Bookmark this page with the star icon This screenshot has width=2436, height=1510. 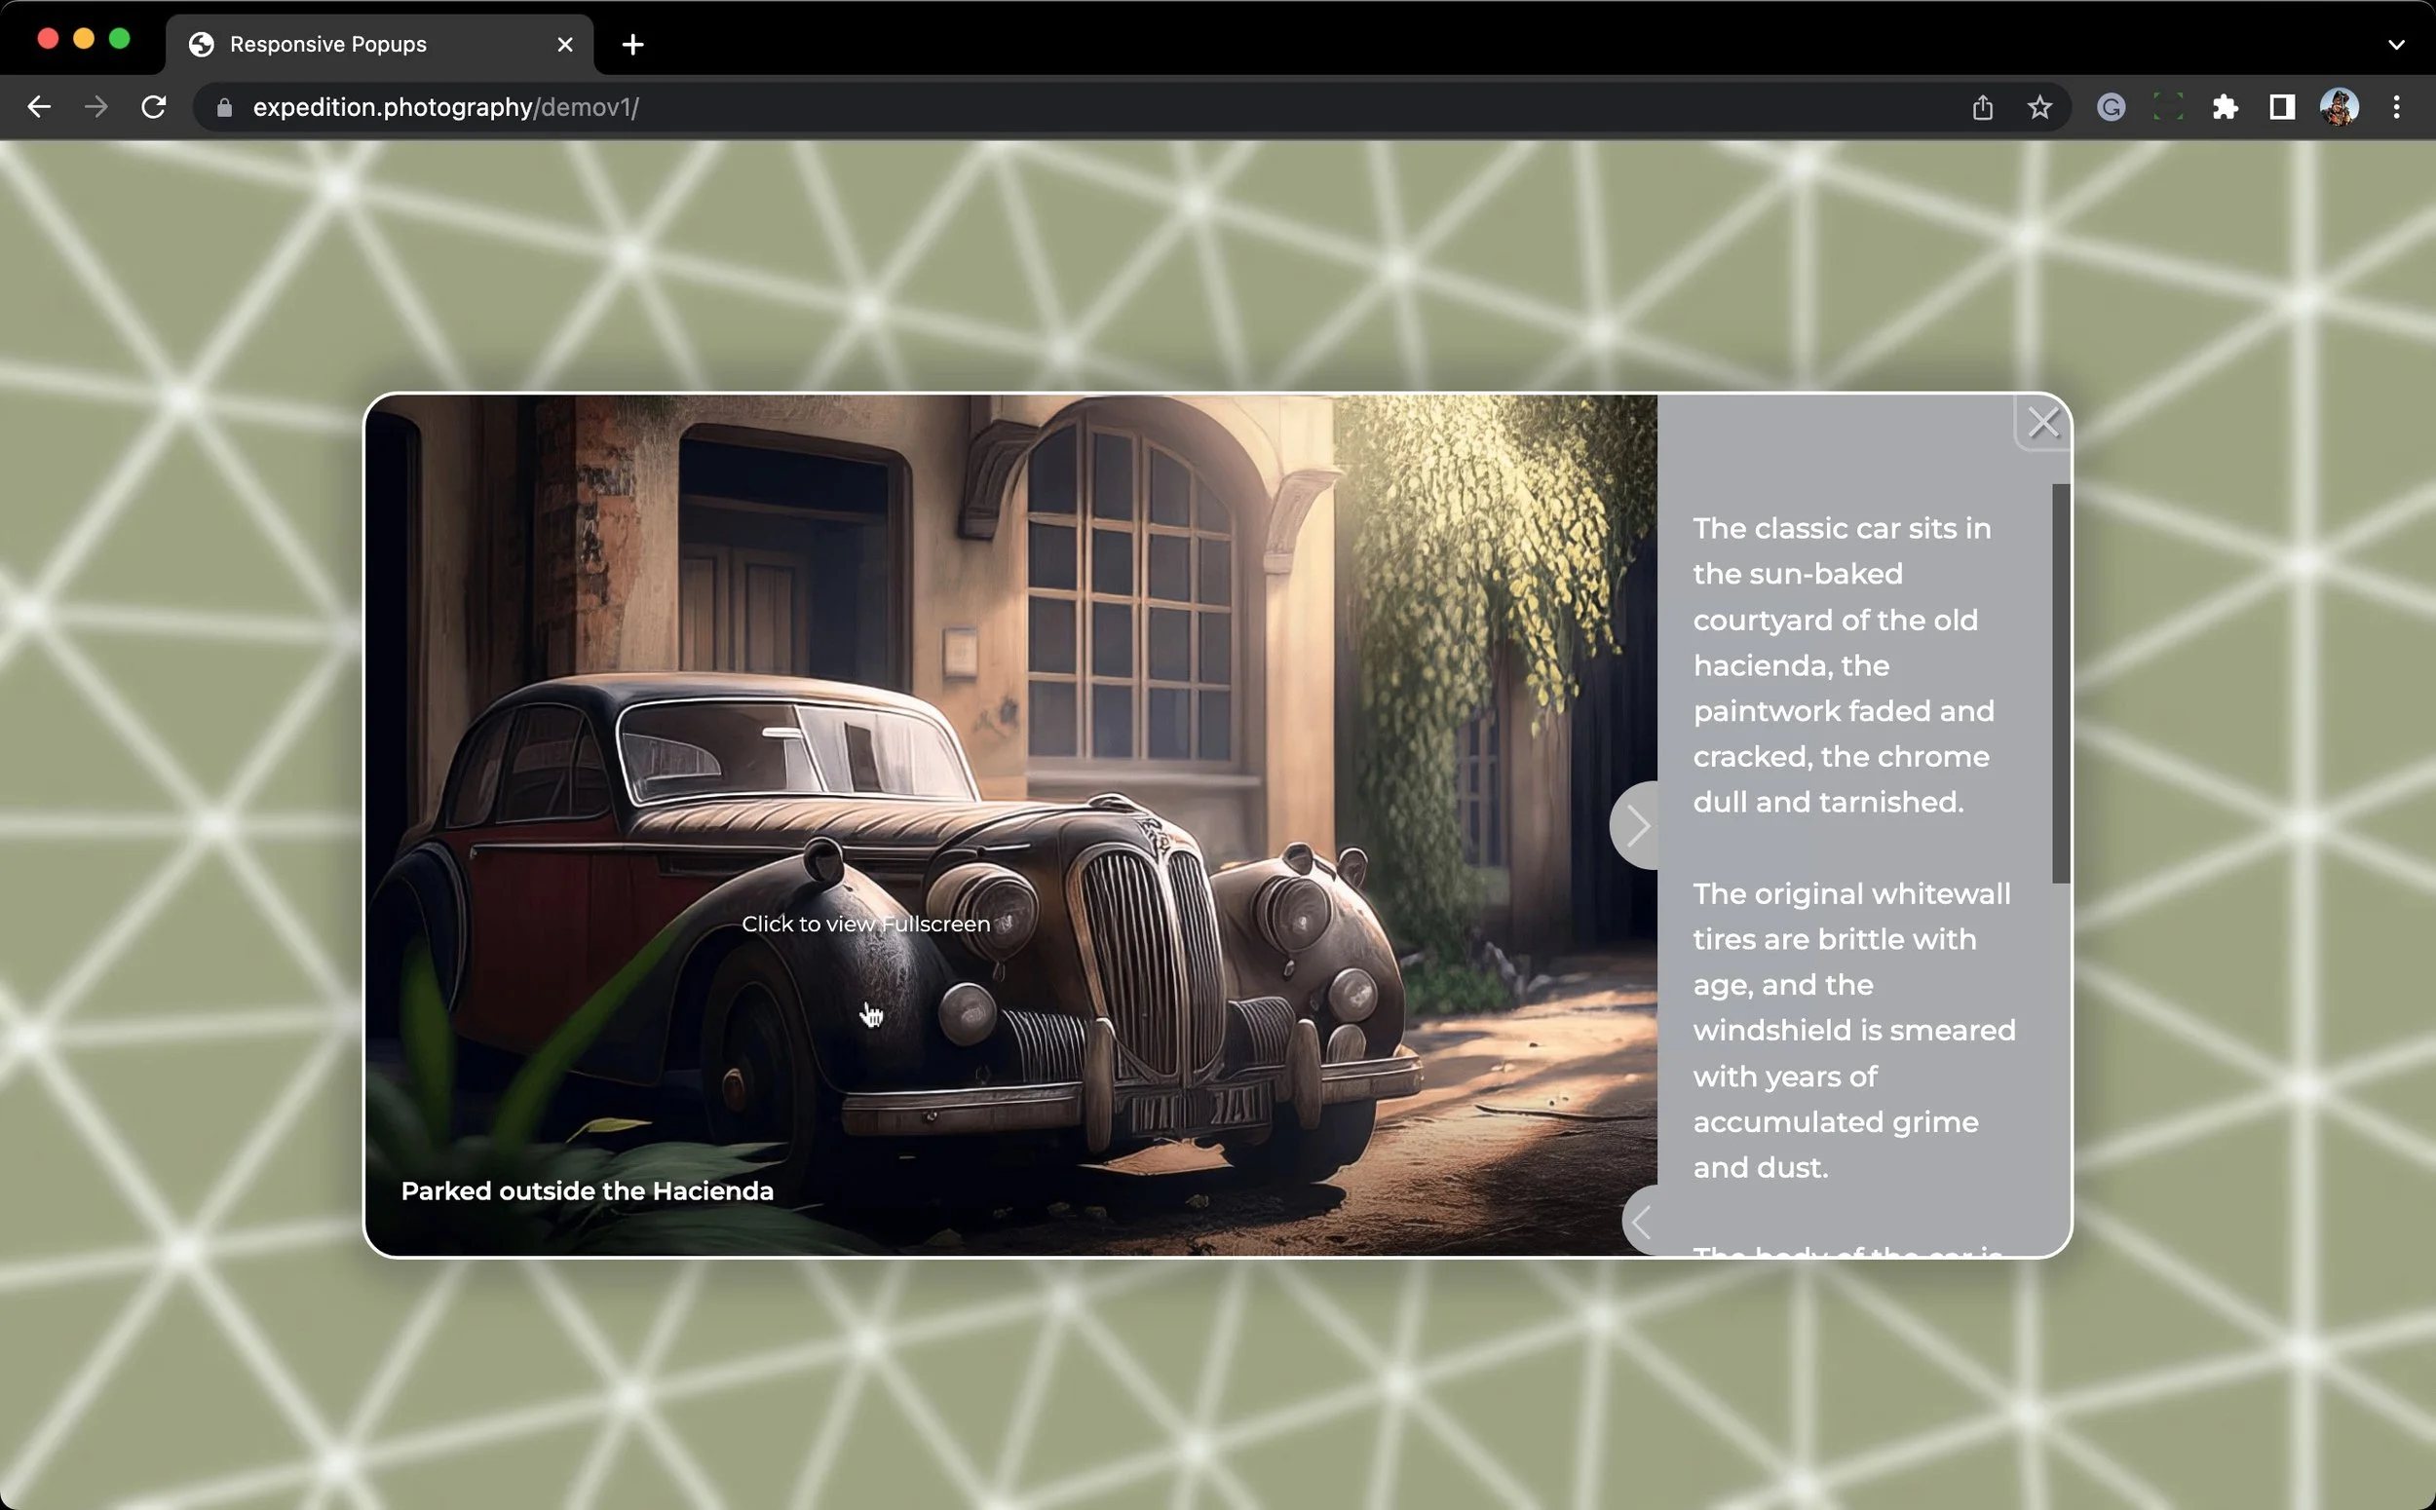coord(2039,107)
